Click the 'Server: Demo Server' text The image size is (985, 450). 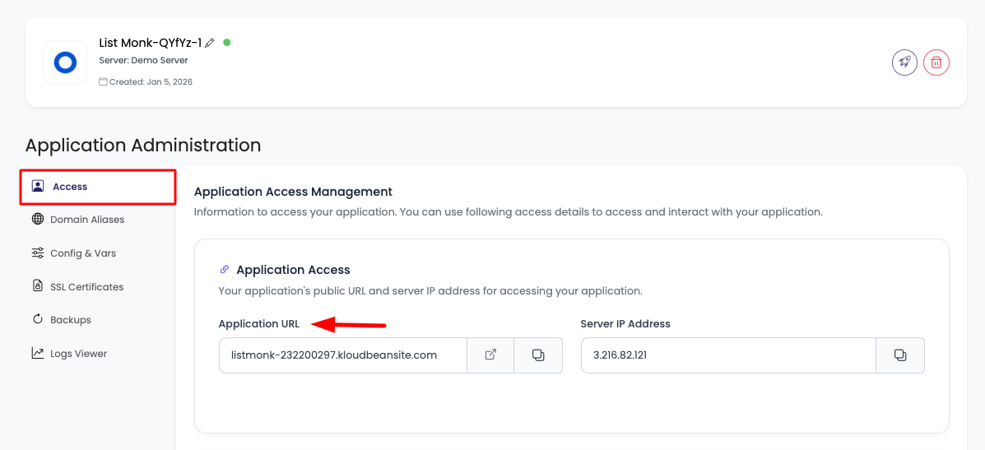coord(144,61)
